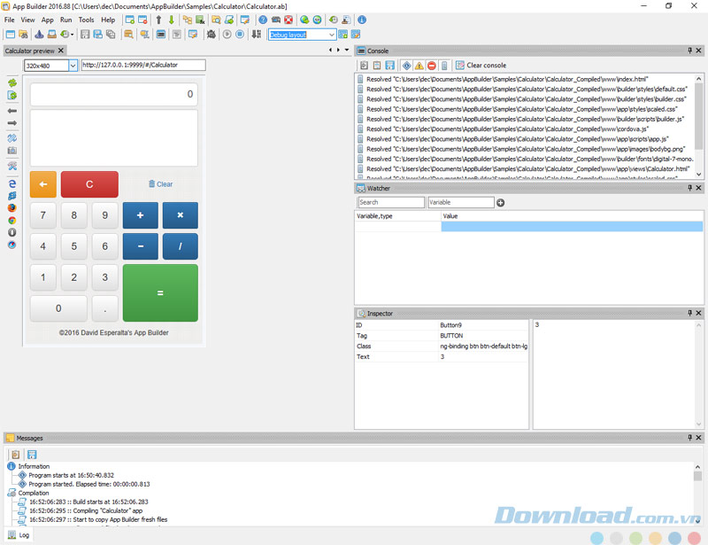Open preview in Chrome browser
Screen dimensions: 708x545
tap(12, 220)
